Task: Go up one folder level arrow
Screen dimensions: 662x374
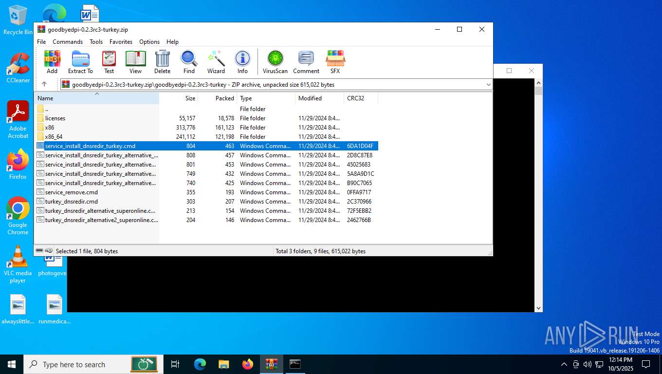Action: point(44,84)
